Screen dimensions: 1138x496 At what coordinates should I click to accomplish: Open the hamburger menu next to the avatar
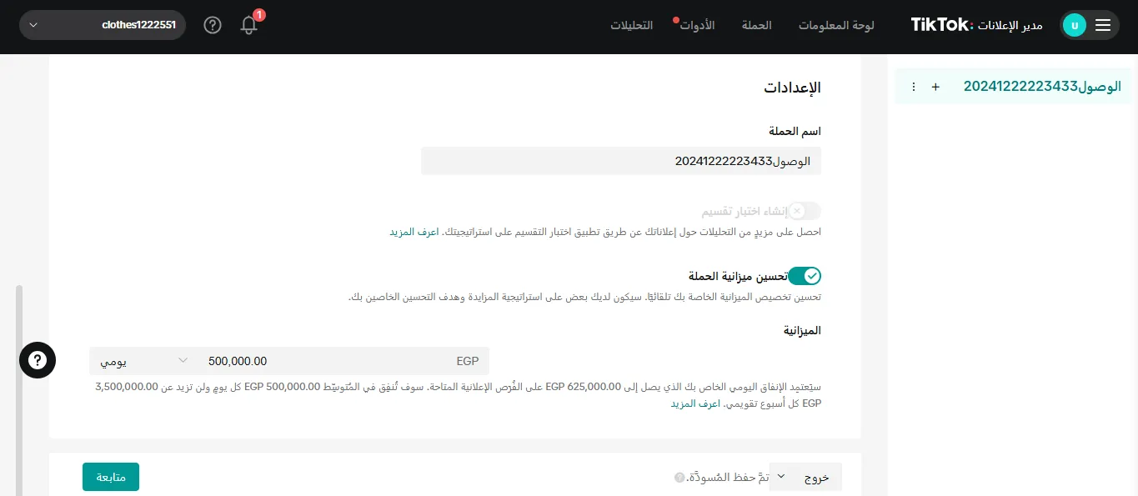[1103, 25]
